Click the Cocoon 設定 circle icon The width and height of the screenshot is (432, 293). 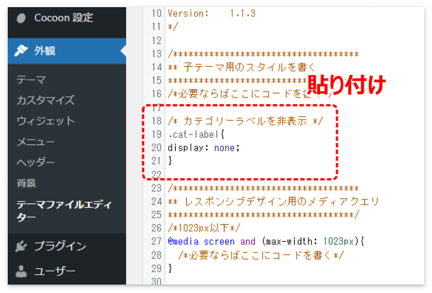(21, 18)
